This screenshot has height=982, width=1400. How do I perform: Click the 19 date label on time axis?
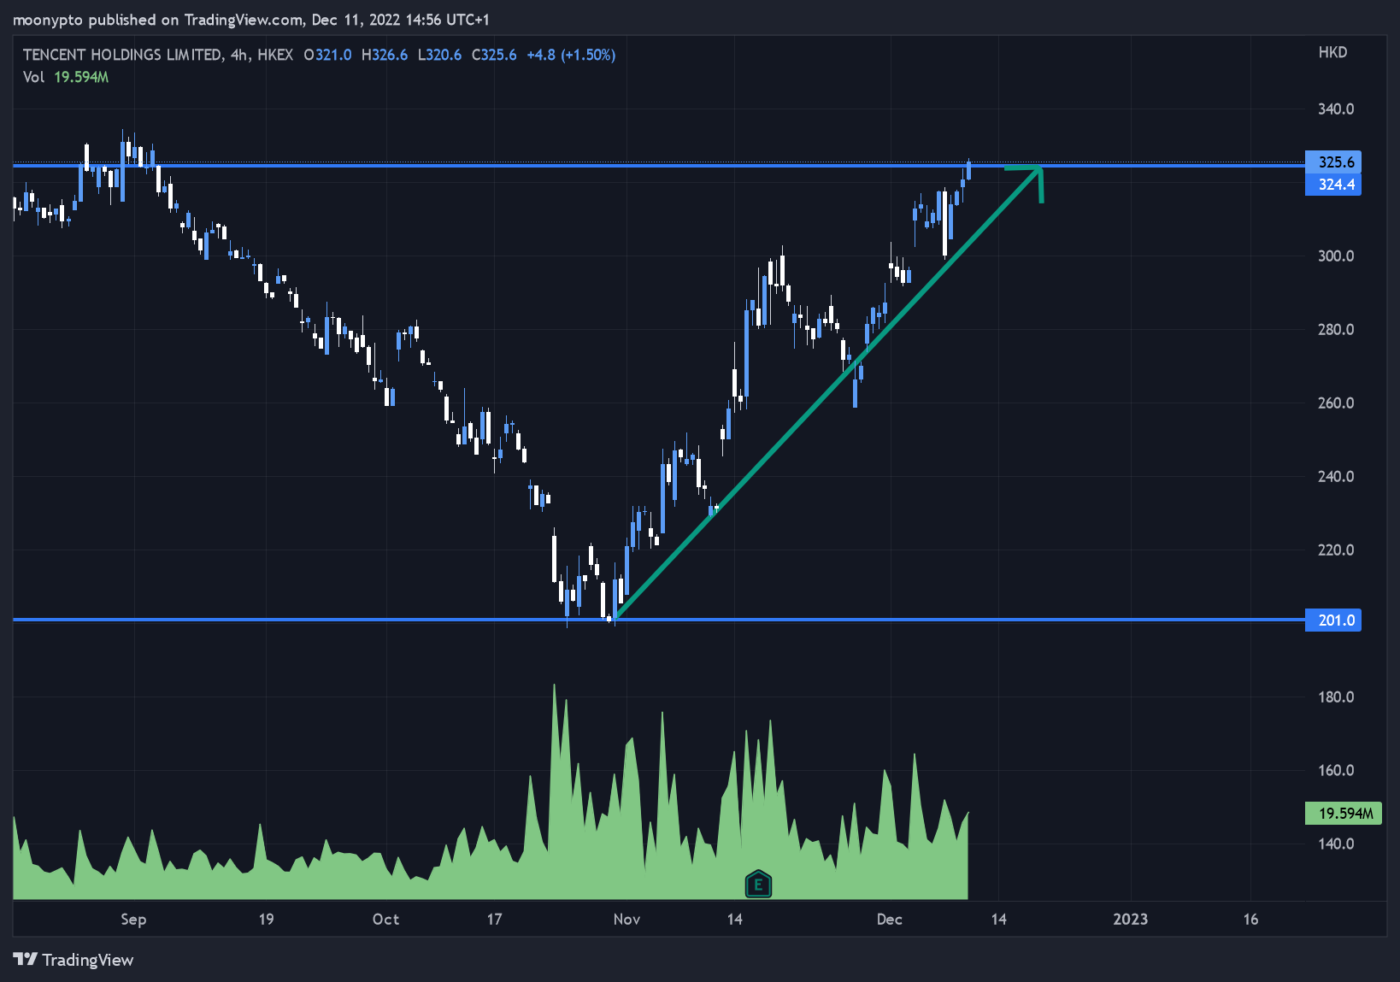[266, 920]
